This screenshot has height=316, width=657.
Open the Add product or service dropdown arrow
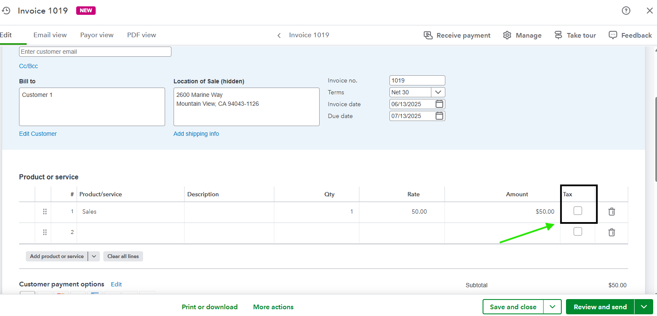(94, 256)
